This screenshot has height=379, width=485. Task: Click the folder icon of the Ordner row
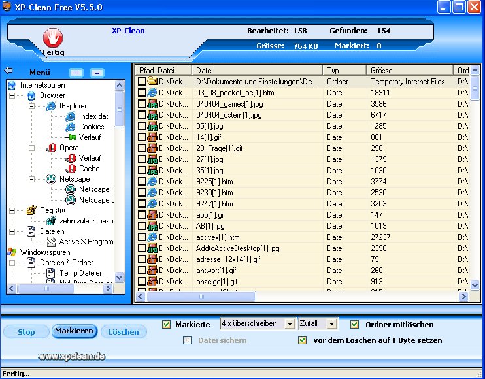point(152,81)
